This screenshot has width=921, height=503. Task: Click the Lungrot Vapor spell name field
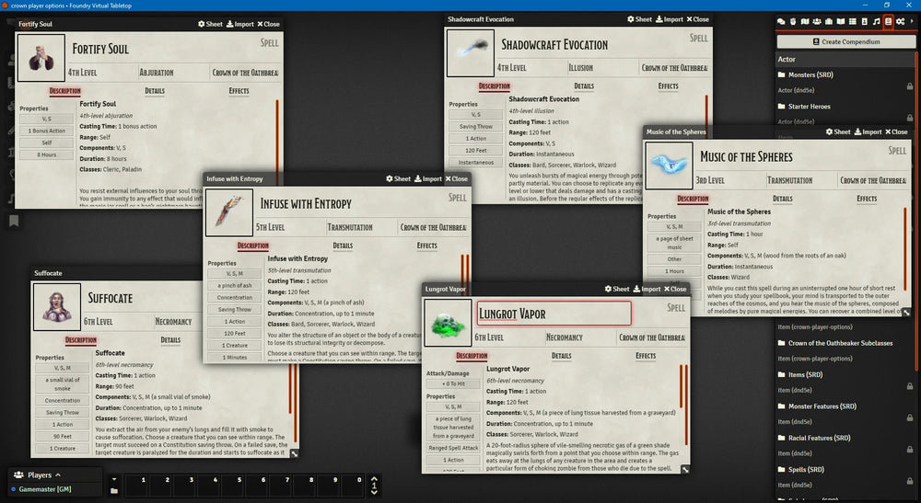pos(554,314)
